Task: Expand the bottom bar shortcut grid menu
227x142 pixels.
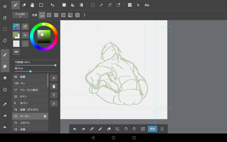Action: click(x=162, y=129)
